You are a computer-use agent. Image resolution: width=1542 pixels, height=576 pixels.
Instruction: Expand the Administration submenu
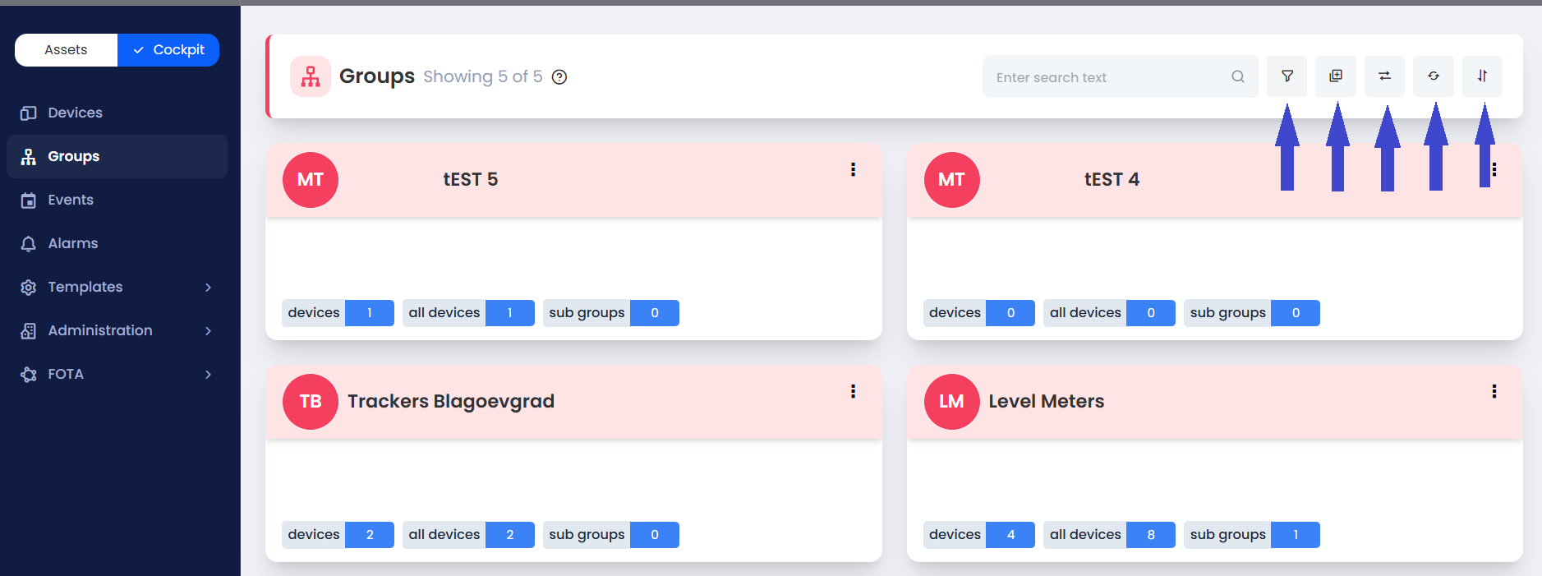pyautogui.click(x=208, y=331)
